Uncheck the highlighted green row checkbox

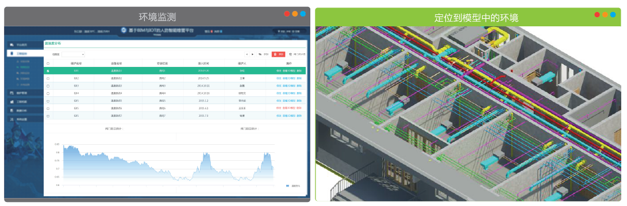click(x=48, y=71)
